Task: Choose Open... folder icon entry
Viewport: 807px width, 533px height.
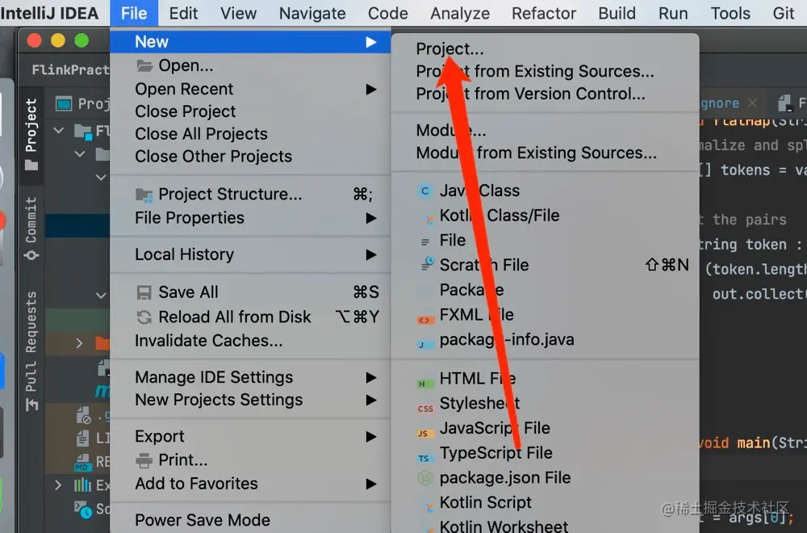Action: click(144, 65)
